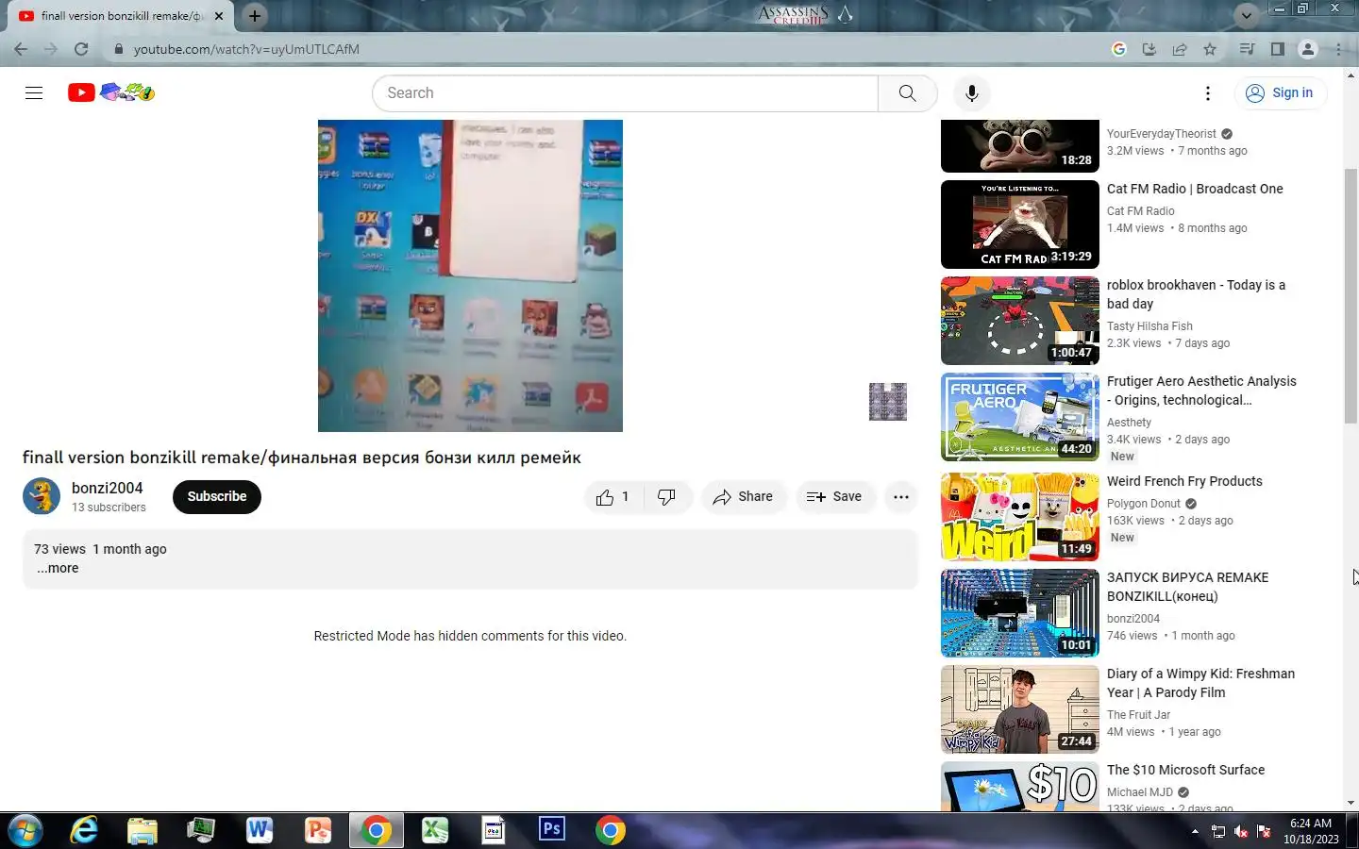Open the media controls icon in Chrome

[x=1247, y=49]
